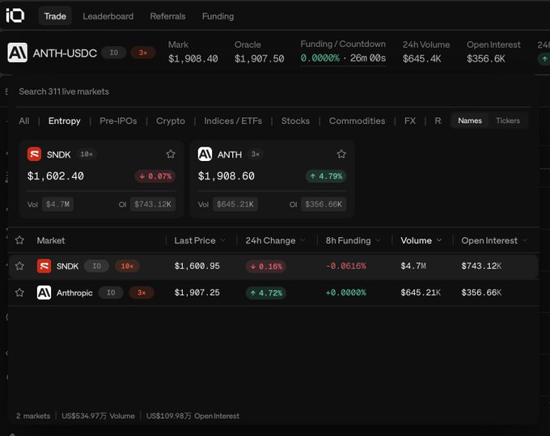
Task: Click the 10× badge in SNDK table row
Action: tap(127, 266)
